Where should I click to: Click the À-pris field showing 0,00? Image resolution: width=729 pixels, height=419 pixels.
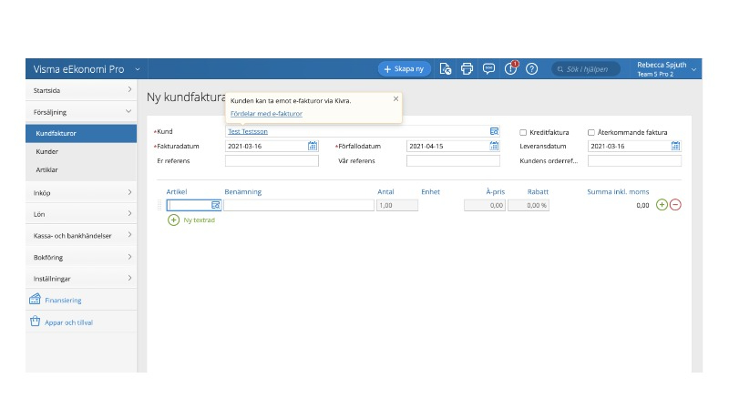pyautogui.click(x=485, y=205)
